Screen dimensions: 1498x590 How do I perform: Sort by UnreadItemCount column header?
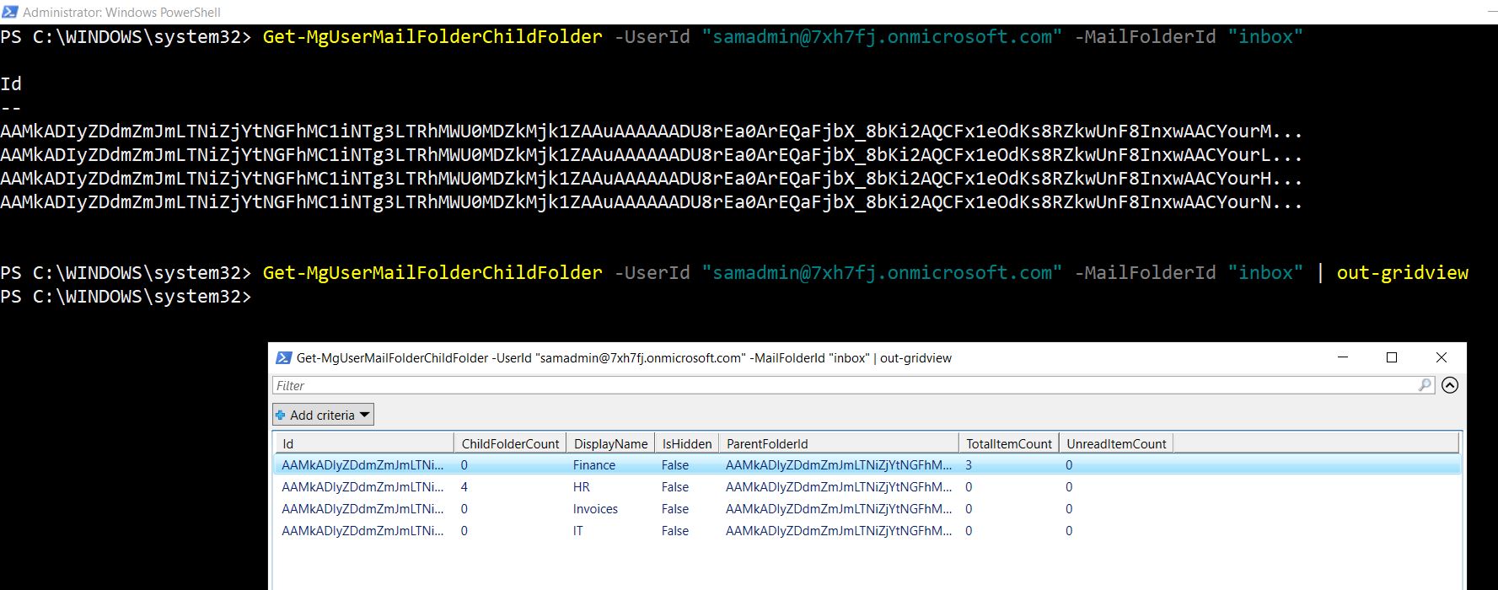tap(1115, 443)
